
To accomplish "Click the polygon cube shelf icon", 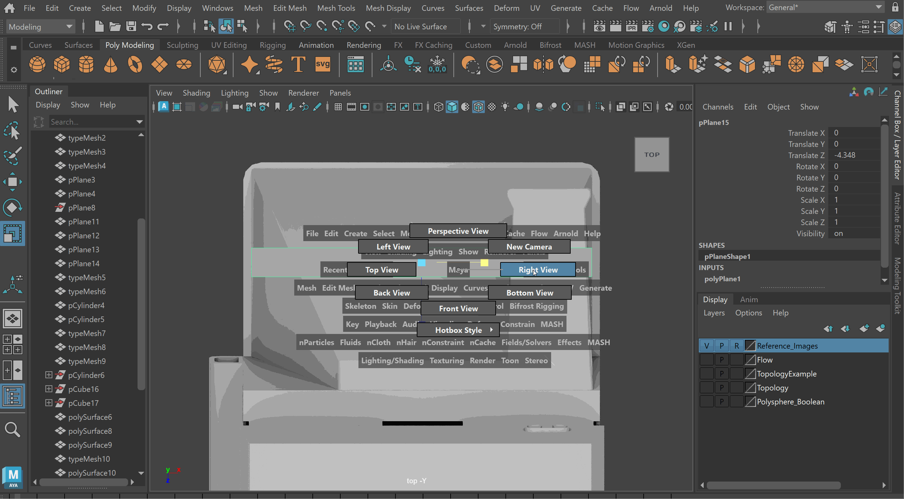I will coord(62,65).
